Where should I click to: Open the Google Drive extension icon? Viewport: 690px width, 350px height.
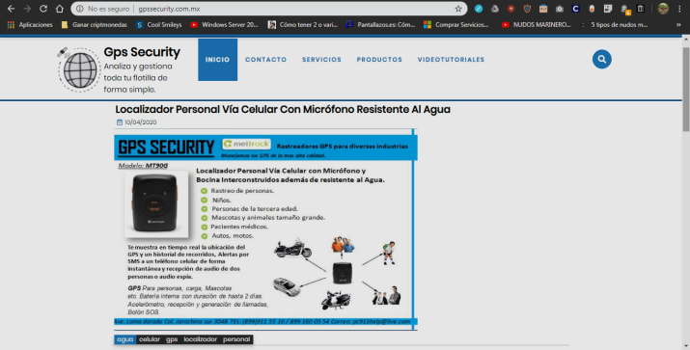point(495,9)
